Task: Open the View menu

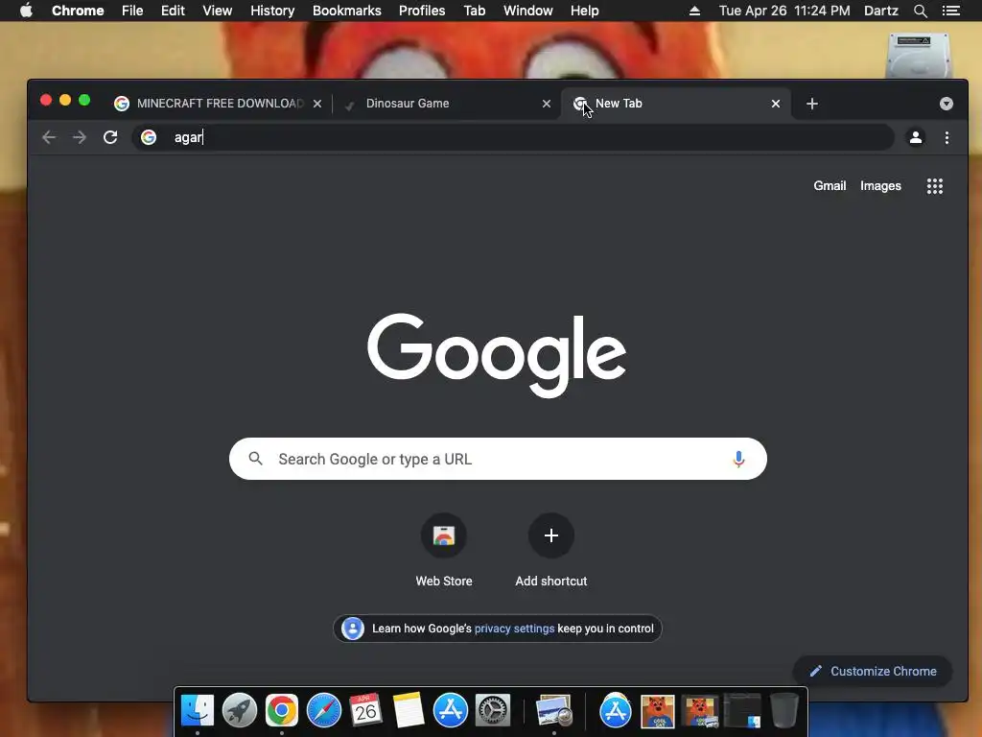Action: pos(218,11)
